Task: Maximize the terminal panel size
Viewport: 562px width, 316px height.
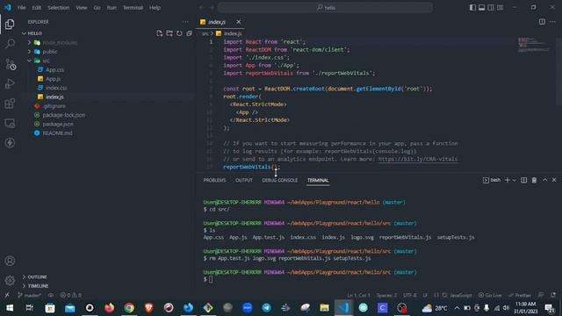Action: 544,180
